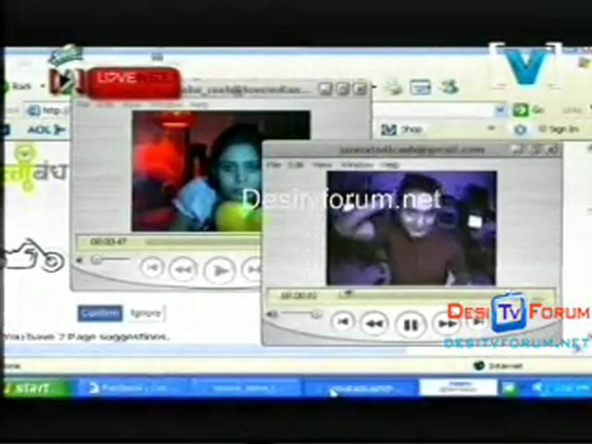
Task: Open Window menu in the front player
Action: [357, 165]
